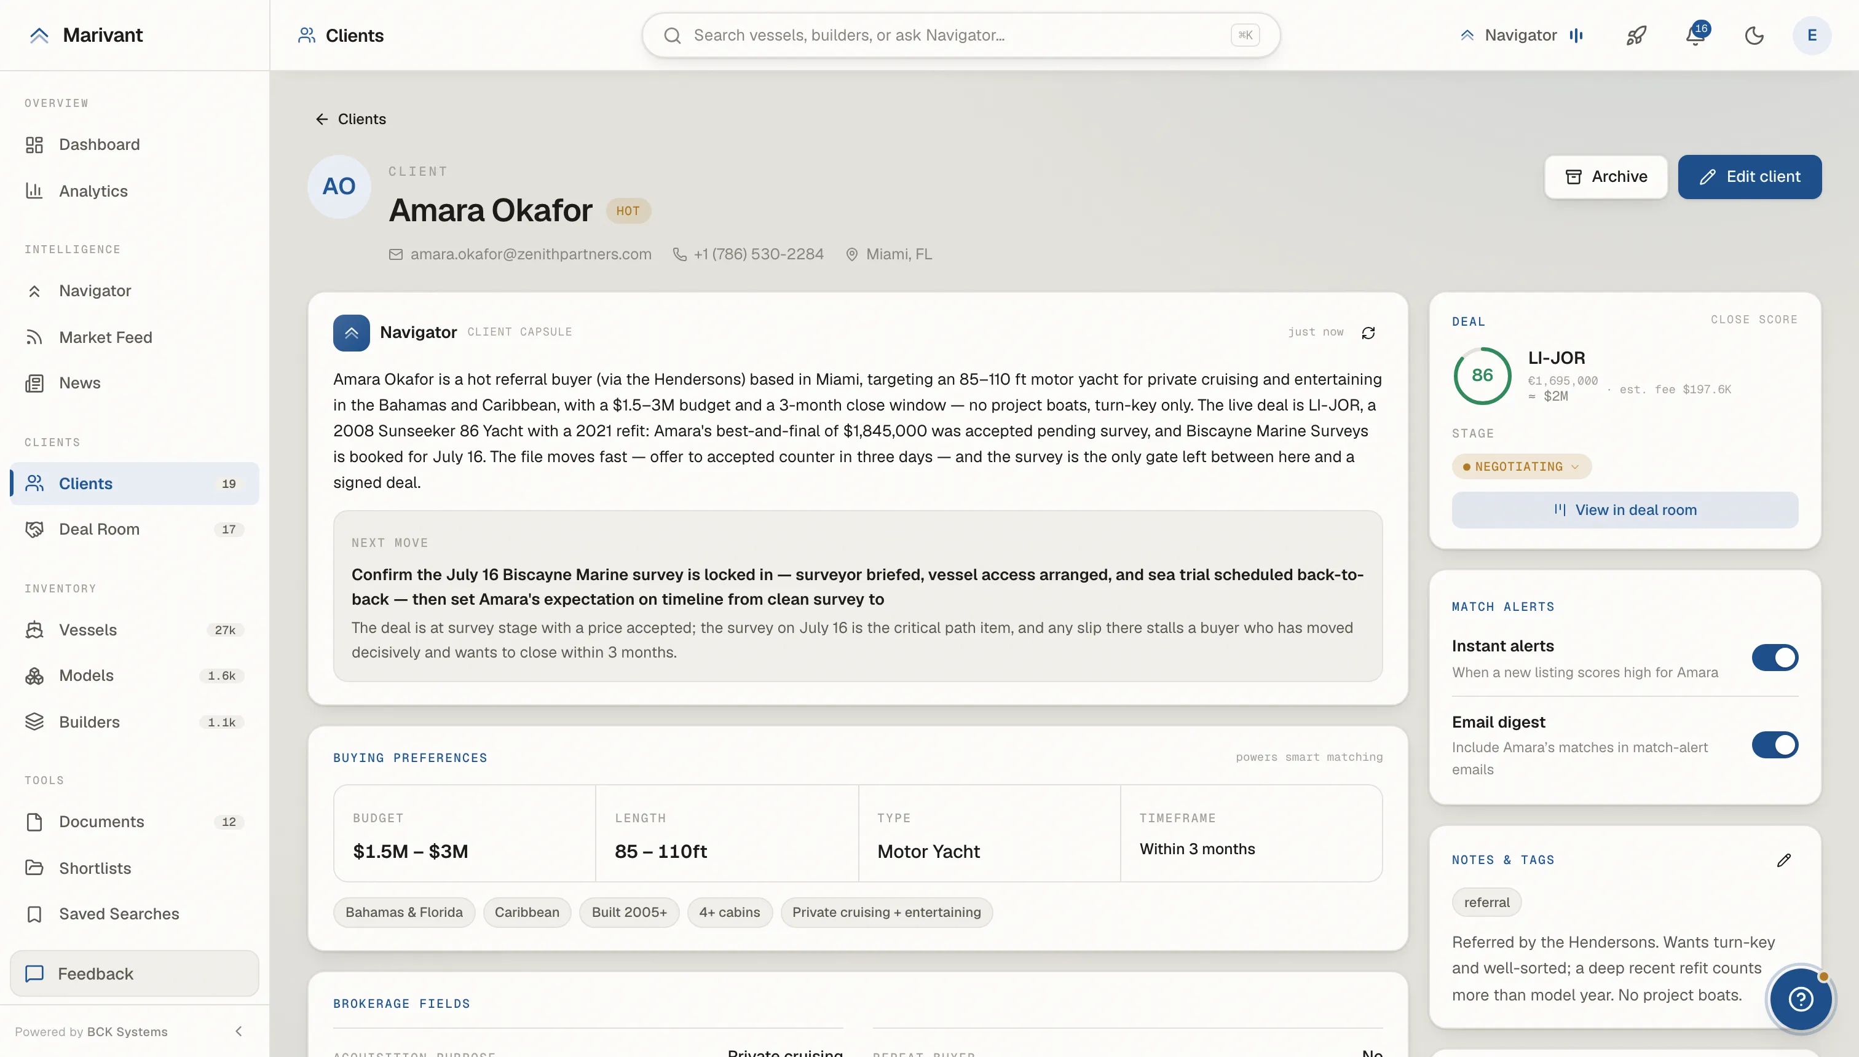Go to Market Feed menu item
The width and height of the screenshot is (1859, 1057).
pyautogui.click(x=135, y=337)
